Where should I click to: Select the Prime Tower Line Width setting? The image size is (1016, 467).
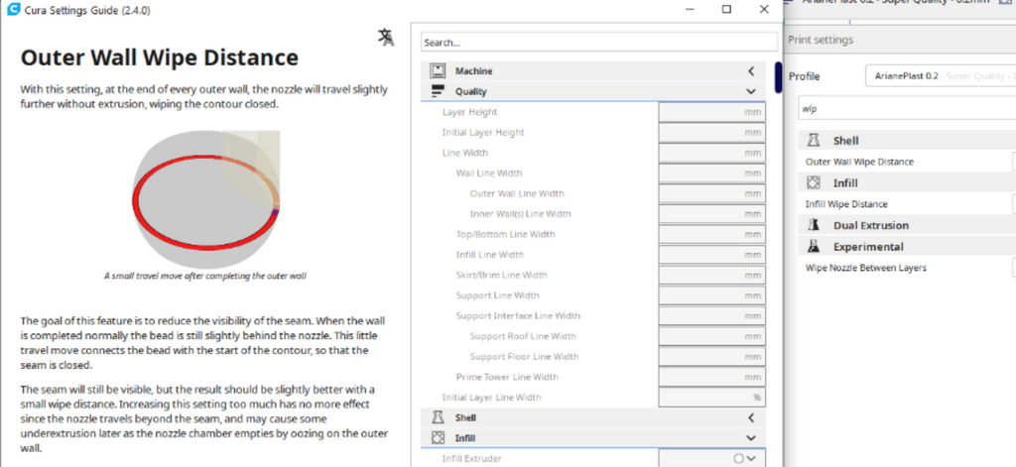pos(507,377)
